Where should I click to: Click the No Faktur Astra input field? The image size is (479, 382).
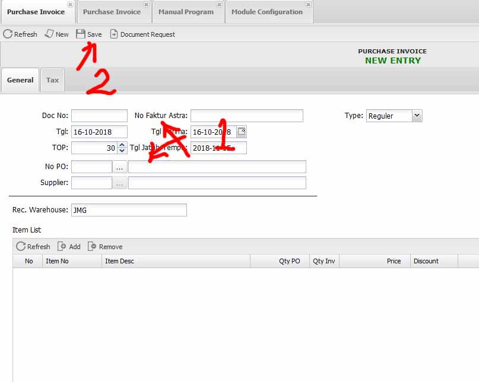(246, 116)
